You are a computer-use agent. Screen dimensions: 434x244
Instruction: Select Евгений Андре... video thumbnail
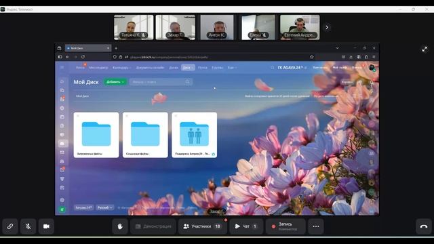pyautogui.click(x=300, y=27)
